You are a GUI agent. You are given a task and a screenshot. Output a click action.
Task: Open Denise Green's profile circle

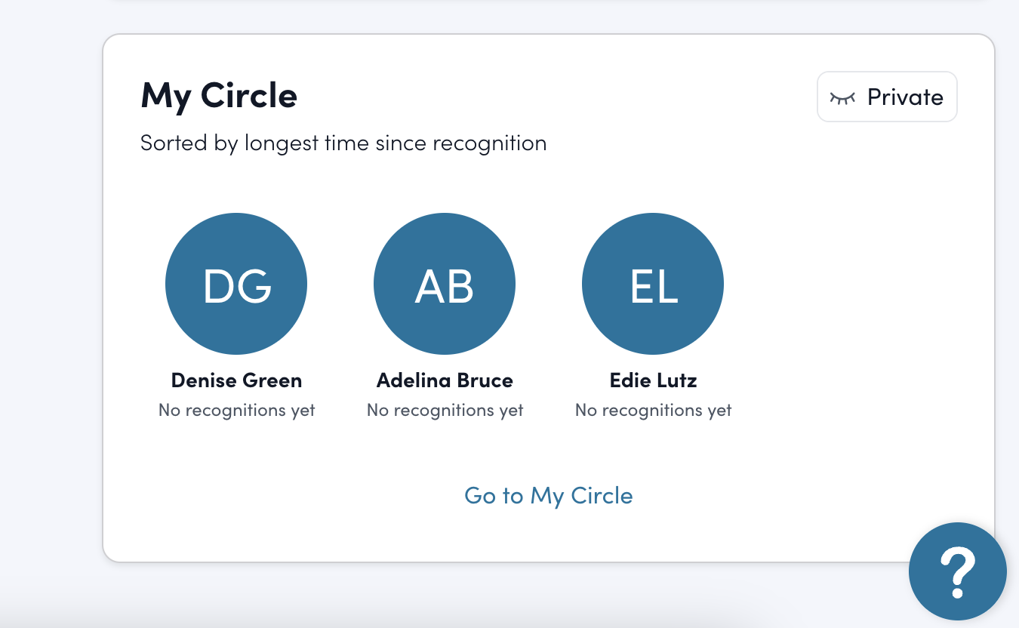236,284
